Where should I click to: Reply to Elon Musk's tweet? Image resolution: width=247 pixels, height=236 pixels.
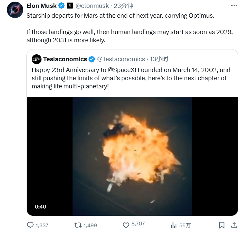coord(30,225)
